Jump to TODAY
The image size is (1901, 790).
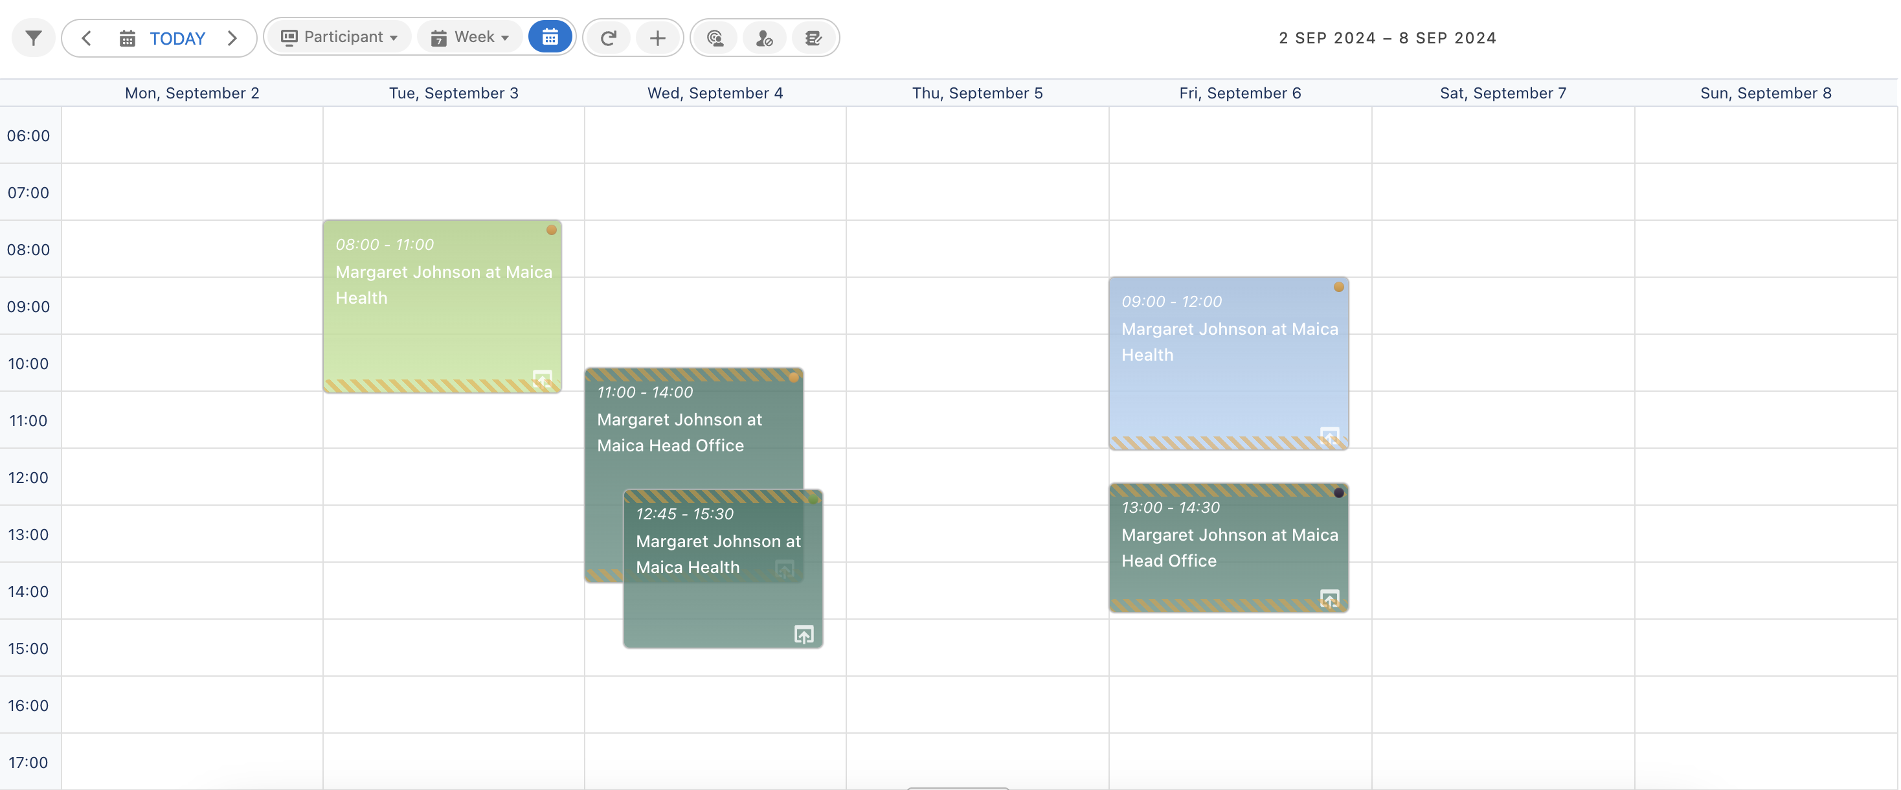click(177, 38)
